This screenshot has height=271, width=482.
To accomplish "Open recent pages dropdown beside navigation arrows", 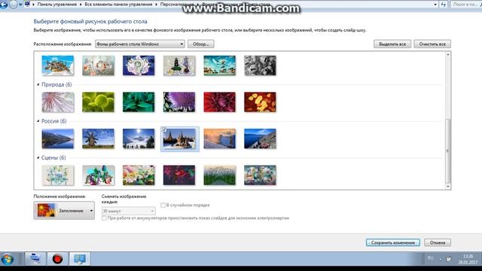I will (20, 5).
